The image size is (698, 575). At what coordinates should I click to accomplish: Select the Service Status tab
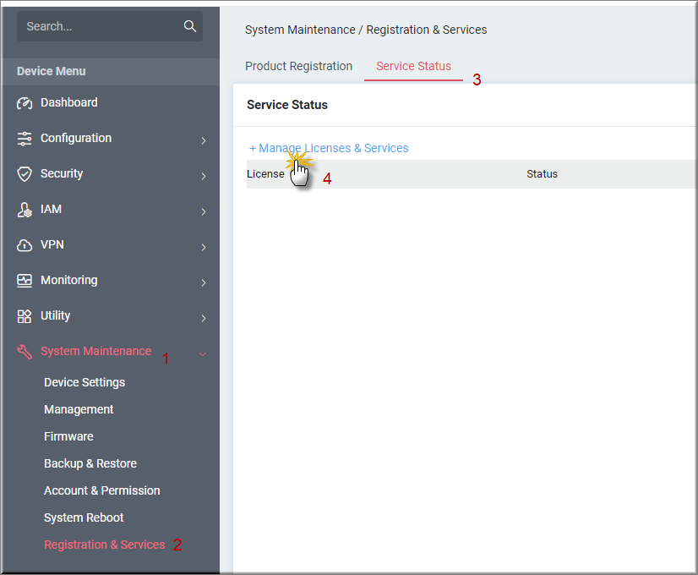413,66
